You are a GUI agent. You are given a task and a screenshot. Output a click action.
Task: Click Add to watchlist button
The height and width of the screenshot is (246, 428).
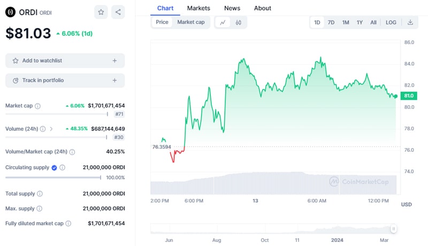pos(65,60)
